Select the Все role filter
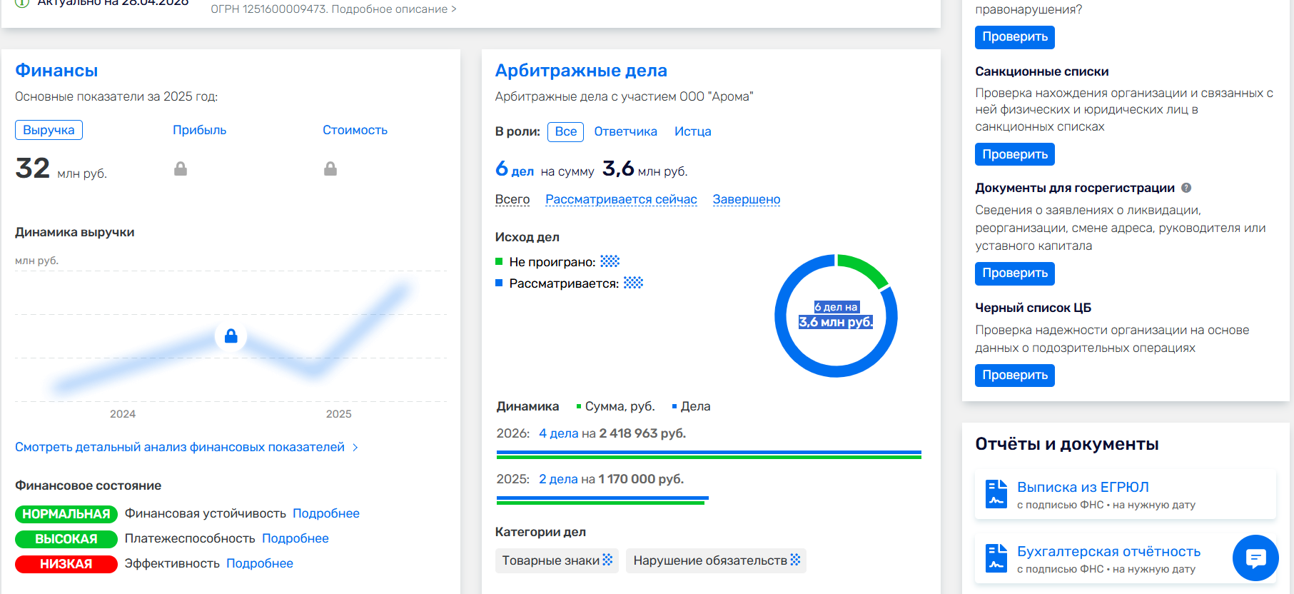Screen dimensions: 1294x594 (x=565, y=131)
